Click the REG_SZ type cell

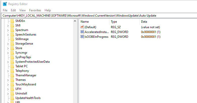coord(116,27)
